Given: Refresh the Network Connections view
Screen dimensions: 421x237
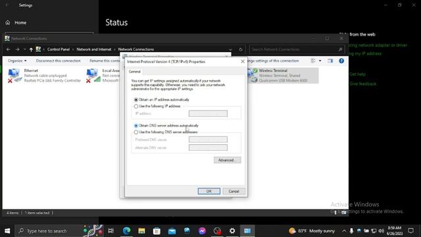Looking at the screenshot, I should tap(240, 49).
